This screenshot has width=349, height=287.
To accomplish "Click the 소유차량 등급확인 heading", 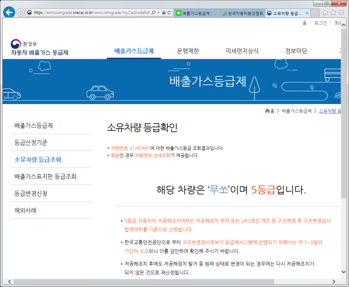I will click(x=142, y=128).
